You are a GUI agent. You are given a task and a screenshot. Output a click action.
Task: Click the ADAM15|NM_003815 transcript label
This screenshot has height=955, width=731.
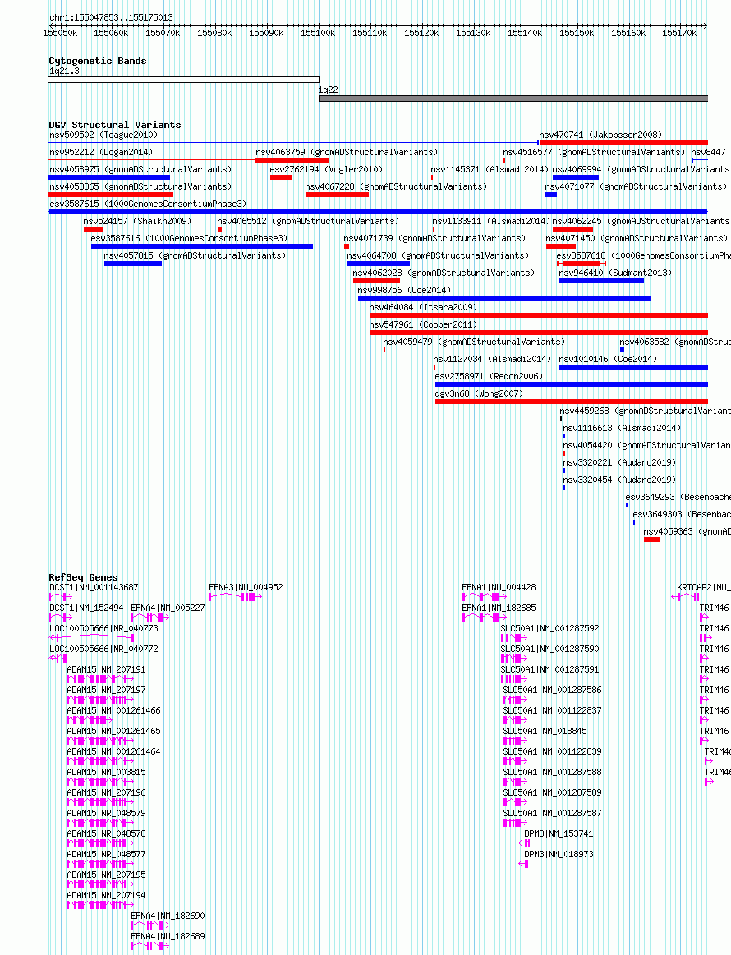107,772
